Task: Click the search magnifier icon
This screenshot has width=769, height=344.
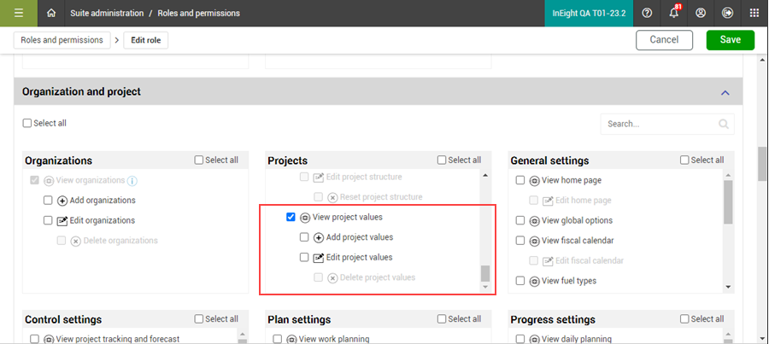Action: pyautogui.click(x=724, y=124)
